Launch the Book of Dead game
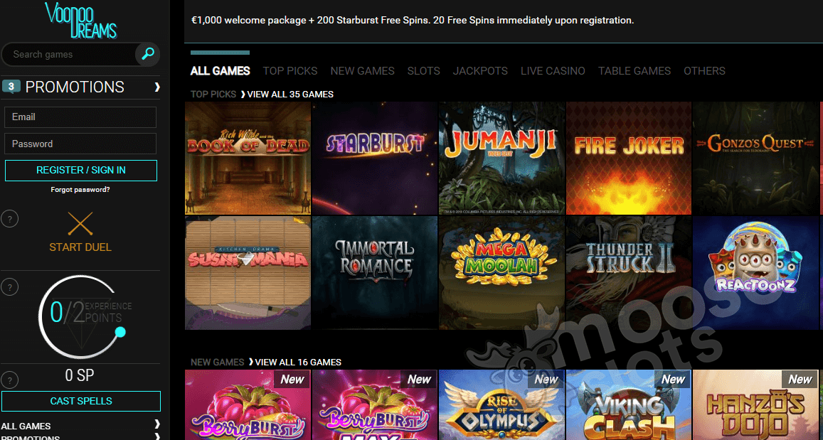 click(248, 158)
